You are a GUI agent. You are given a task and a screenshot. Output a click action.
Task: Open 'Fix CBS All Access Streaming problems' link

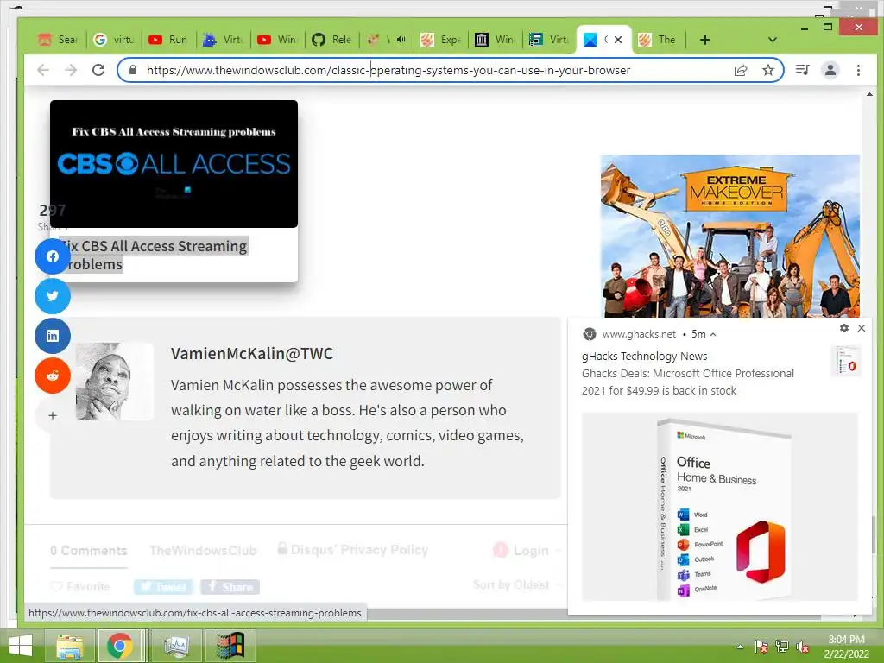(154, 255)
